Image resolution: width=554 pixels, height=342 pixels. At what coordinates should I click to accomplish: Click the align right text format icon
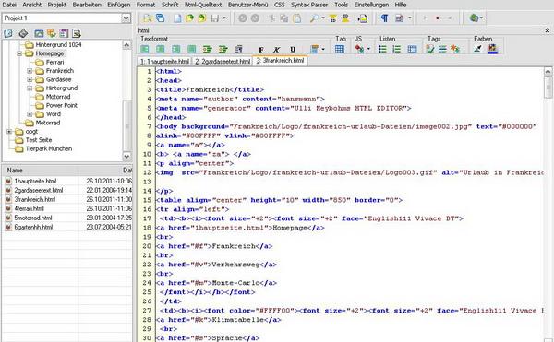pyautogui.click(x=176, y=50)
